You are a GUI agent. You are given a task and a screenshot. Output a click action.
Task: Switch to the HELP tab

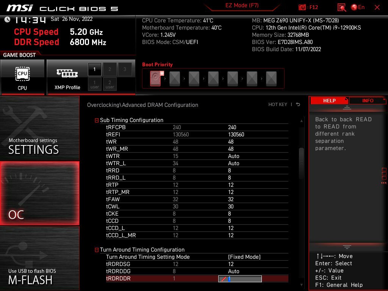point(329,101)
